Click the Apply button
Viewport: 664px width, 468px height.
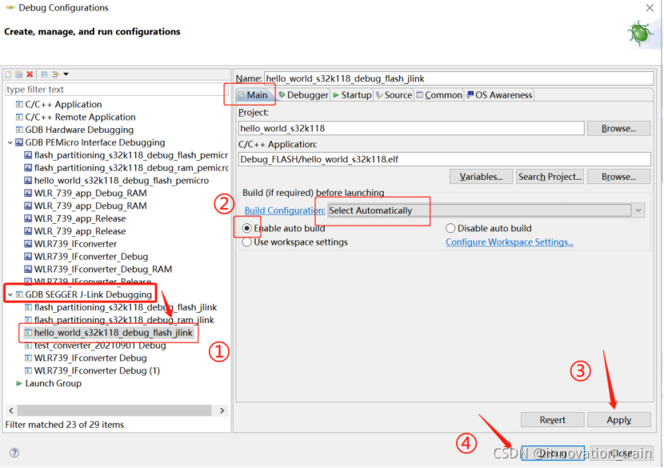click(619, 420)
